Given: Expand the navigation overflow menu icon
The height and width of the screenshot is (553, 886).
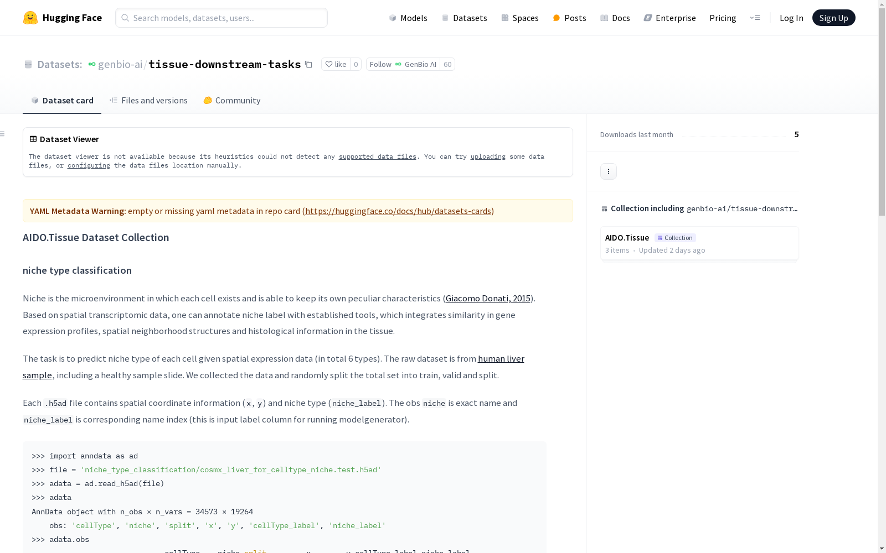Looking at the screenshot, I should click(x=755, y=18).
